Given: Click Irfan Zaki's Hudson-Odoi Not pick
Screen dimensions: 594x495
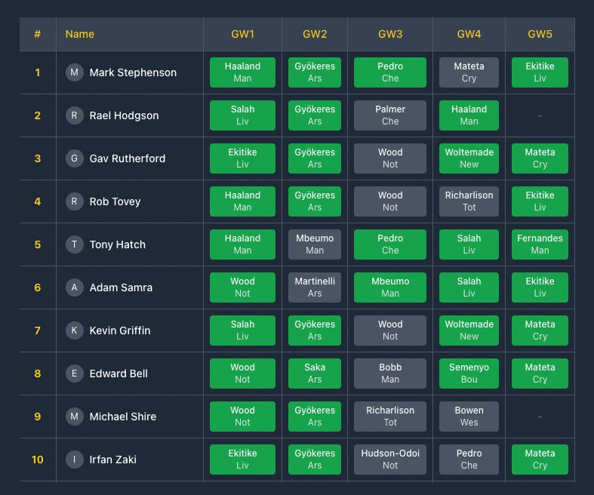Looking at the screenshot, I should pos(390,460).
